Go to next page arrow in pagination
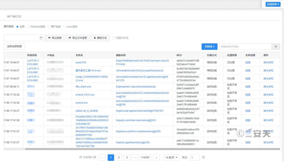This screenshot has width=284, height=161. 156,157
